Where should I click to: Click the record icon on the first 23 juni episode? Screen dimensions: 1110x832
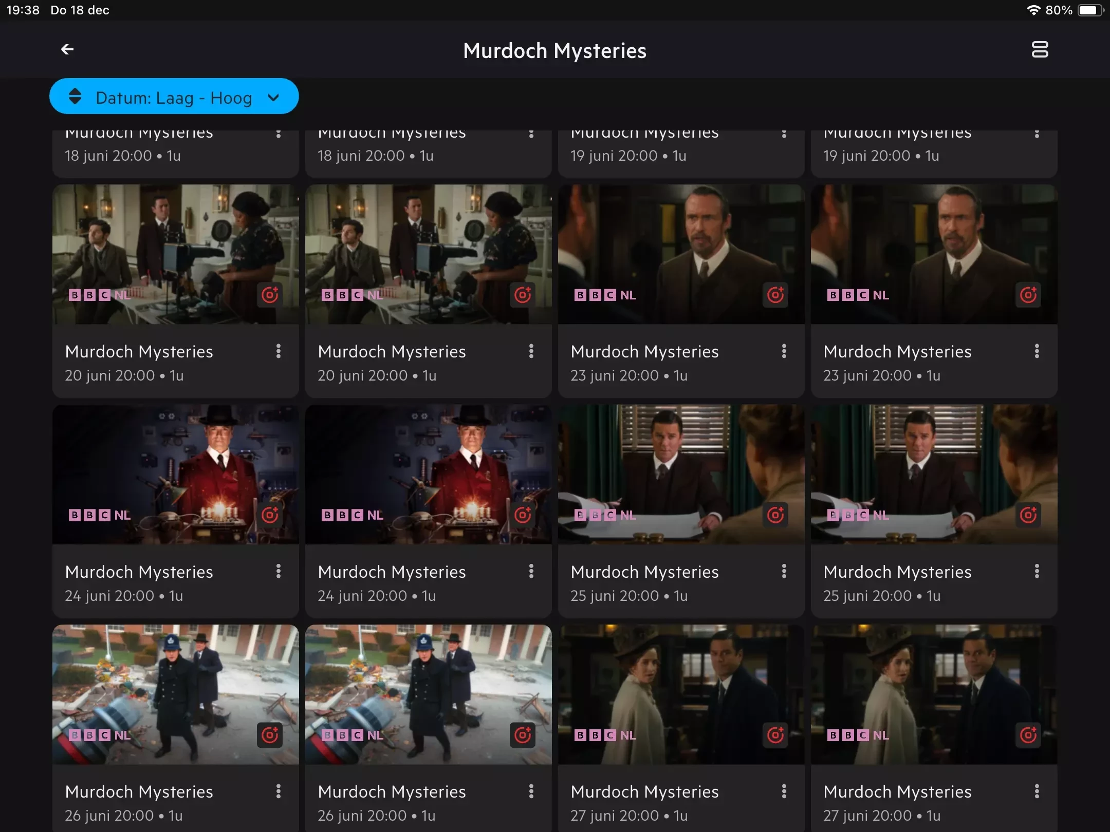coord(775,295)
